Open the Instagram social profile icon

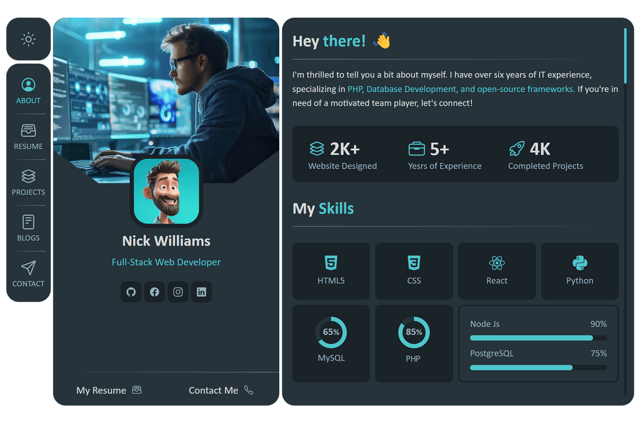178,292
